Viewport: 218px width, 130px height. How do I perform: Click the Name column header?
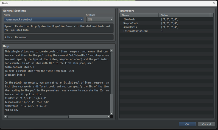[139, 15]
